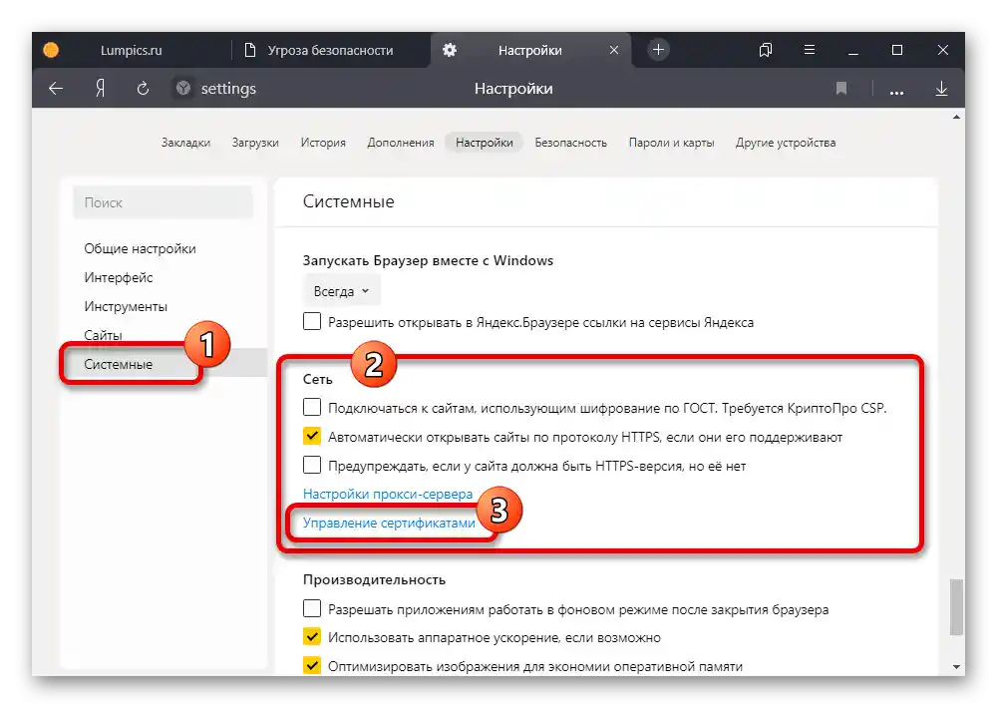
Task: Click the orange Lumpics.ru tab favicon
Action: (x=51, y=50)
